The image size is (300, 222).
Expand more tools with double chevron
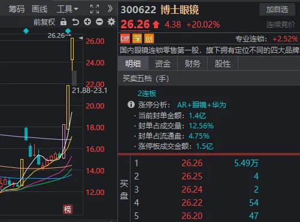(x=110, y=9)
